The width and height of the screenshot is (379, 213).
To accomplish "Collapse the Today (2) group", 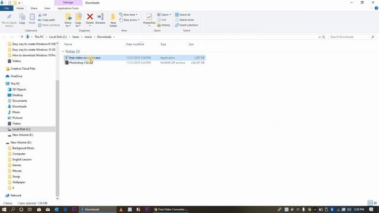I will (x=63, y=51).
